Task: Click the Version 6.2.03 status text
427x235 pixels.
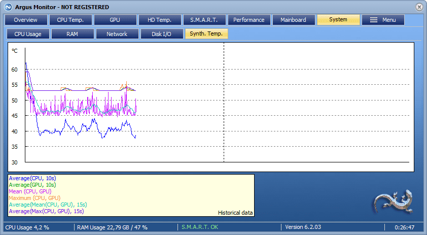Action: (x=303, y=227)
